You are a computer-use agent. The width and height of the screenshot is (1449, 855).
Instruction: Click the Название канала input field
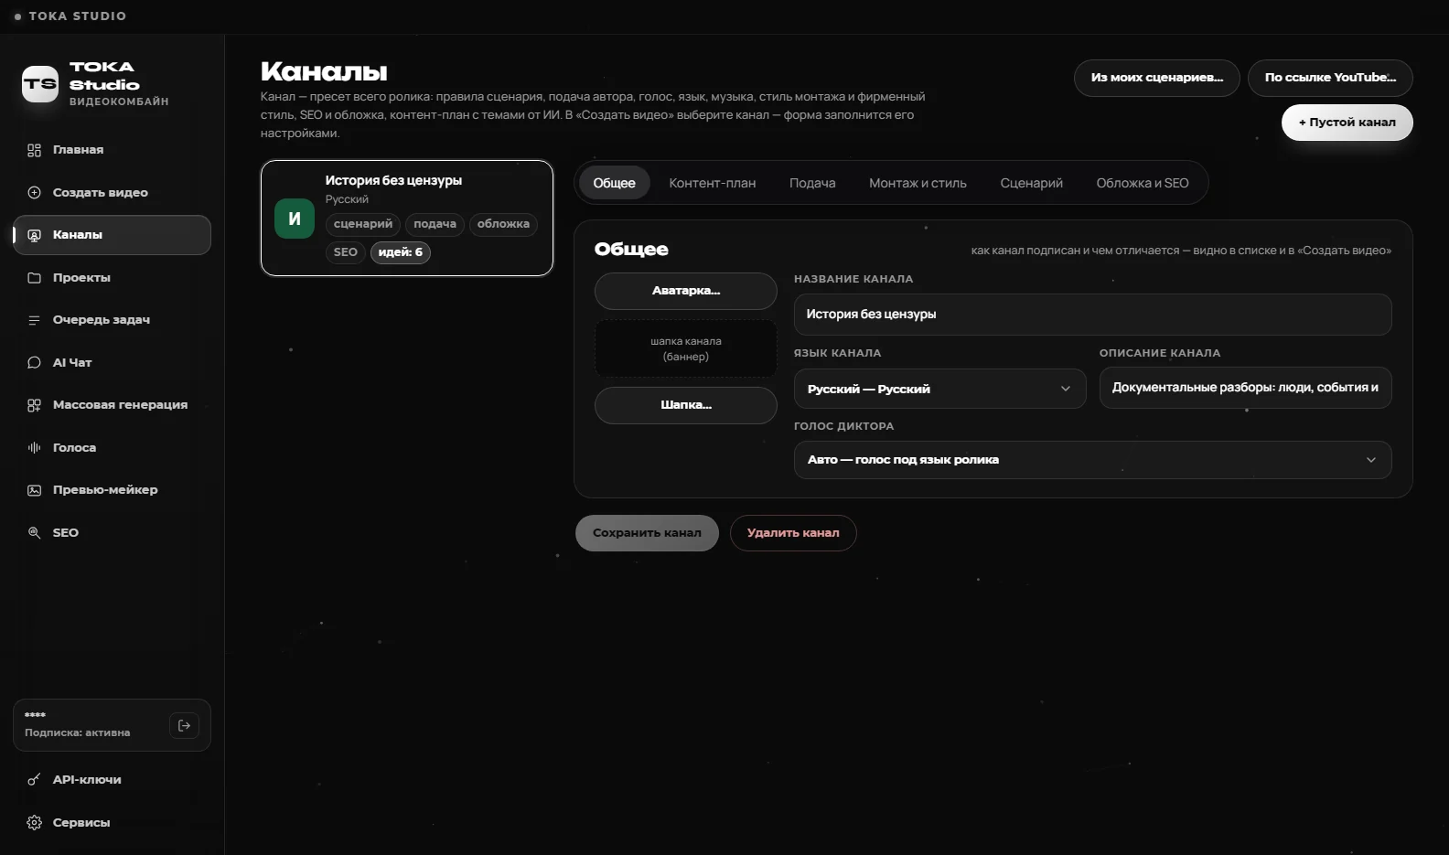(1092, 314)
